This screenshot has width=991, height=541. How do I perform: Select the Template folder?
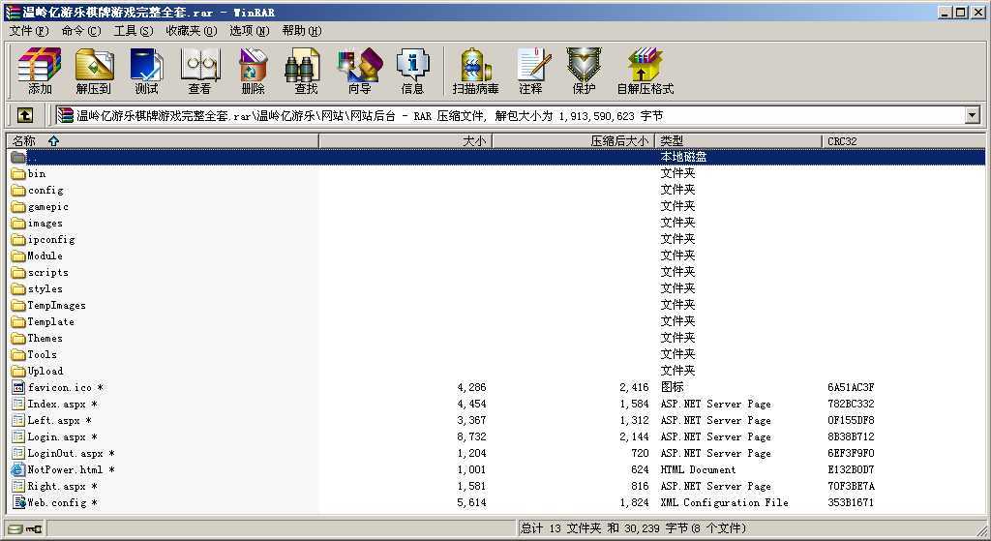tap(50, 322)
